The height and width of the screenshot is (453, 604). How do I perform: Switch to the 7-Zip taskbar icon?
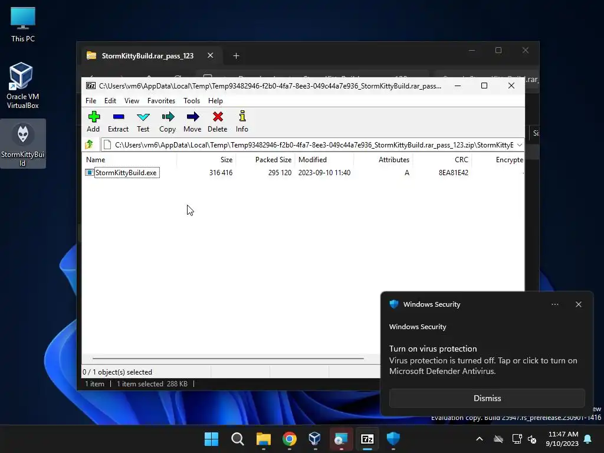(x=367, y=439)
